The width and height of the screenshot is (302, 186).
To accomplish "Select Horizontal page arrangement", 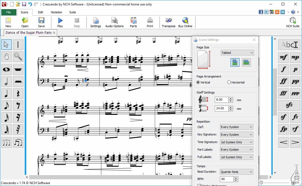I will (236, 82).
